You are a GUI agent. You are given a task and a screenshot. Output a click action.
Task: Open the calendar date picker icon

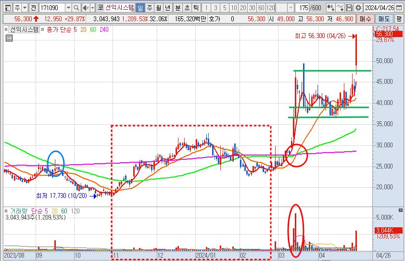(399, 8)
